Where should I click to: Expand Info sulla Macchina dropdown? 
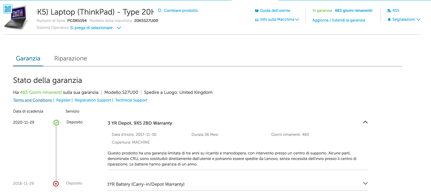279,19
